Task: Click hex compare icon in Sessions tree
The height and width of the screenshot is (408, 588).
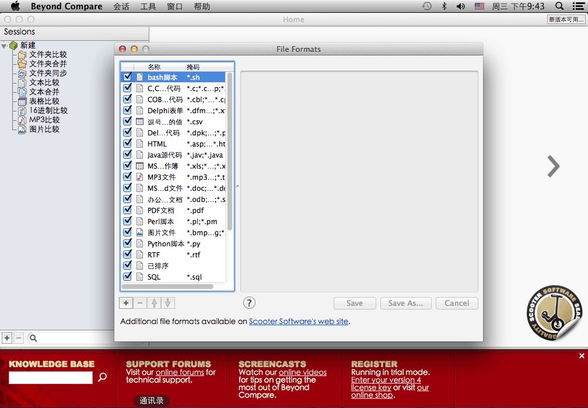Action: click(x=22, y=111)
